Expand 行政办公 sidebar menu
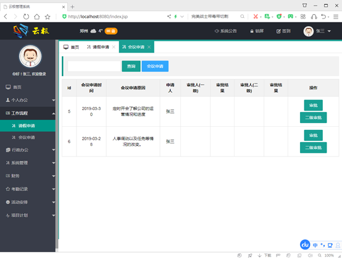This screenshot has height=259, width=342. pyautogui.click(x=28, y=150)
